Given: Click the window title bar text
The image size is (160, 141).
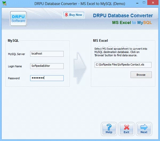Looking at the screenshot, I should 80,4.
